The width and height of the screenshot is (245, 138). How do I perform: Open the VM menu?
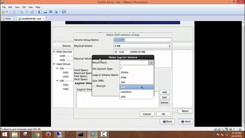tap(24, 7)
